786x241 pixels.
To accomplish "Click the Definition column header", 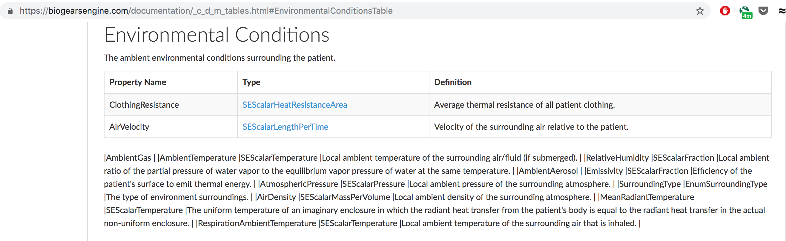I will click(x=452, y=82).
